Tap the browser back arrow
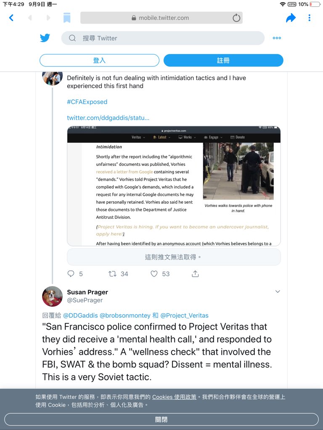 coord(11,18)
